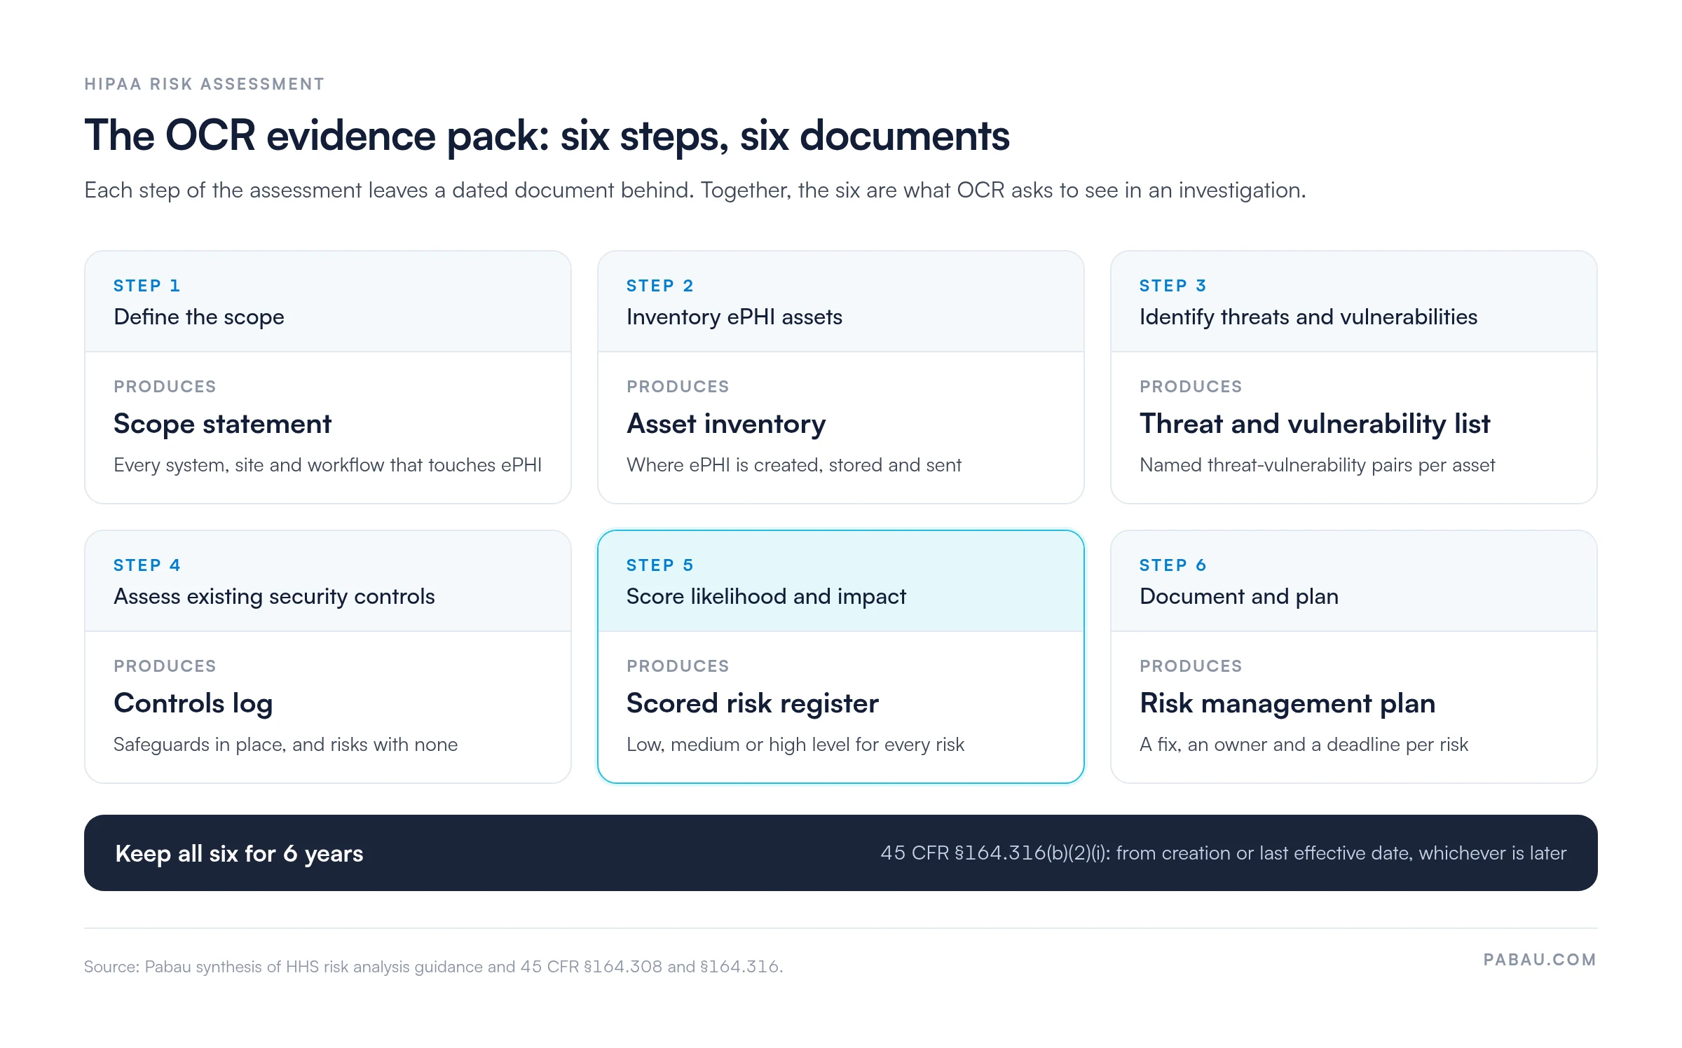Click 'Low, medium or high level for every risk'
The image size is (1682, 1048).
[795, 745]
